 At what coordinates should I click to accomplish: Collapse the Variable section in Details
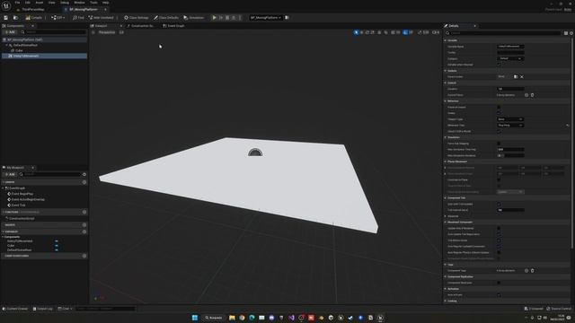[446, 40]
